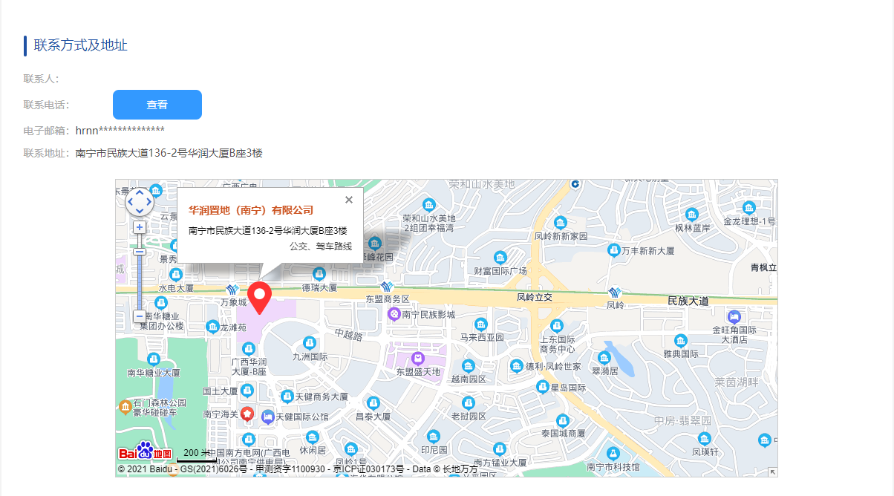
Task: Click the 南宁民族影城 cinema icon
Action: point(394,314)
